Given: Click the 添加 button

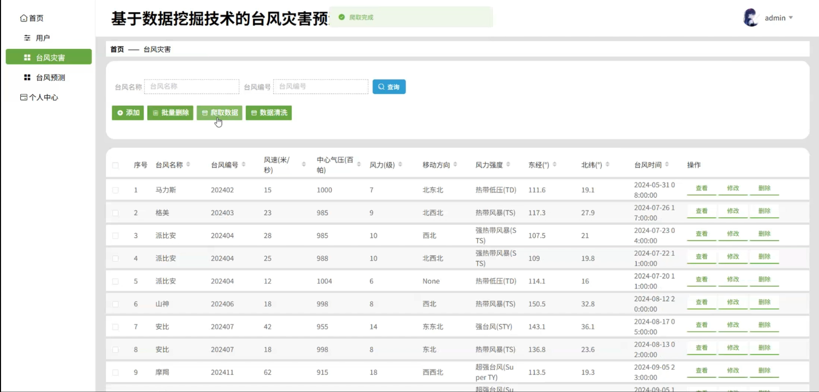Looking at the screenshot, I should [128, 113].
